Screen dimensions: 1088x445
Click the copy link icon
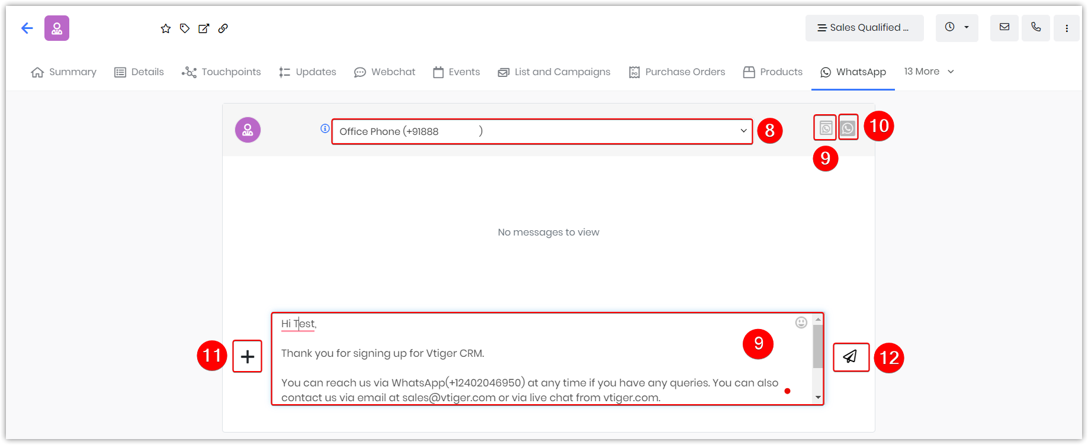[223, 28]
